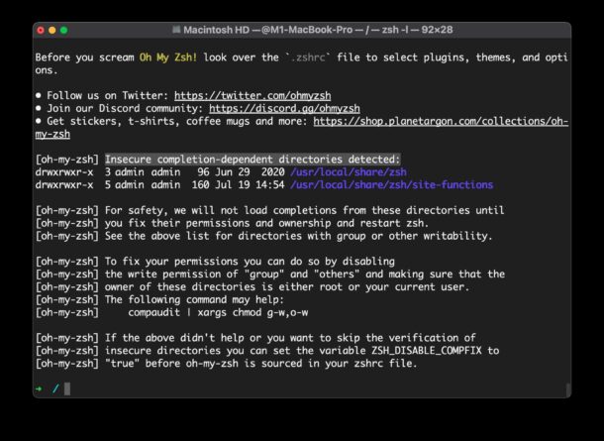
Task: Open the shop.planetargon.com collections link
Action: coord(441,121)
